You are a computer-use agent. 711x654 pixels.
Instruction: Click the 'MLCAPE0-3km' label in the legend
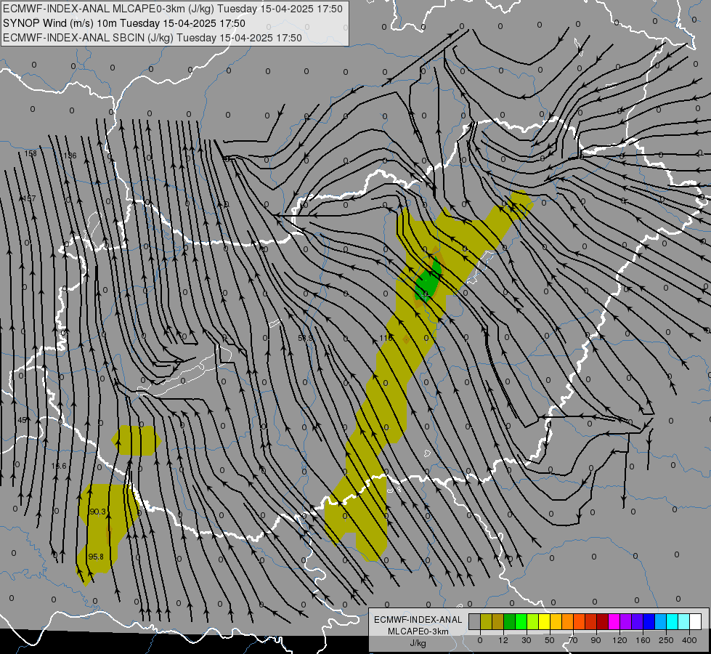418,631
